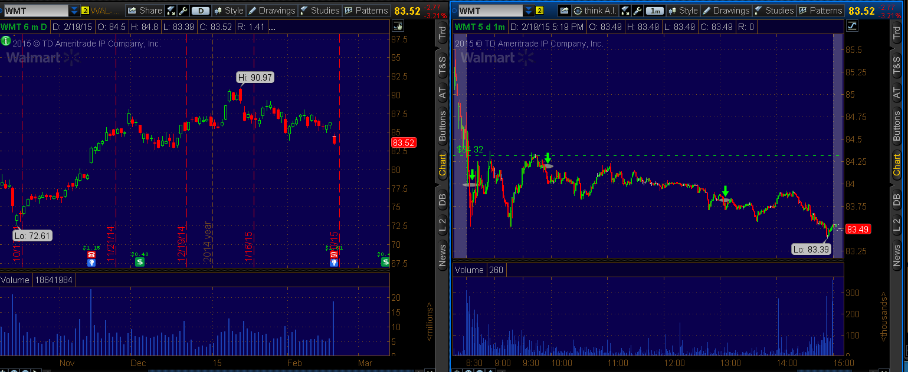Click Hi: 90.97 price bubble

255,77
